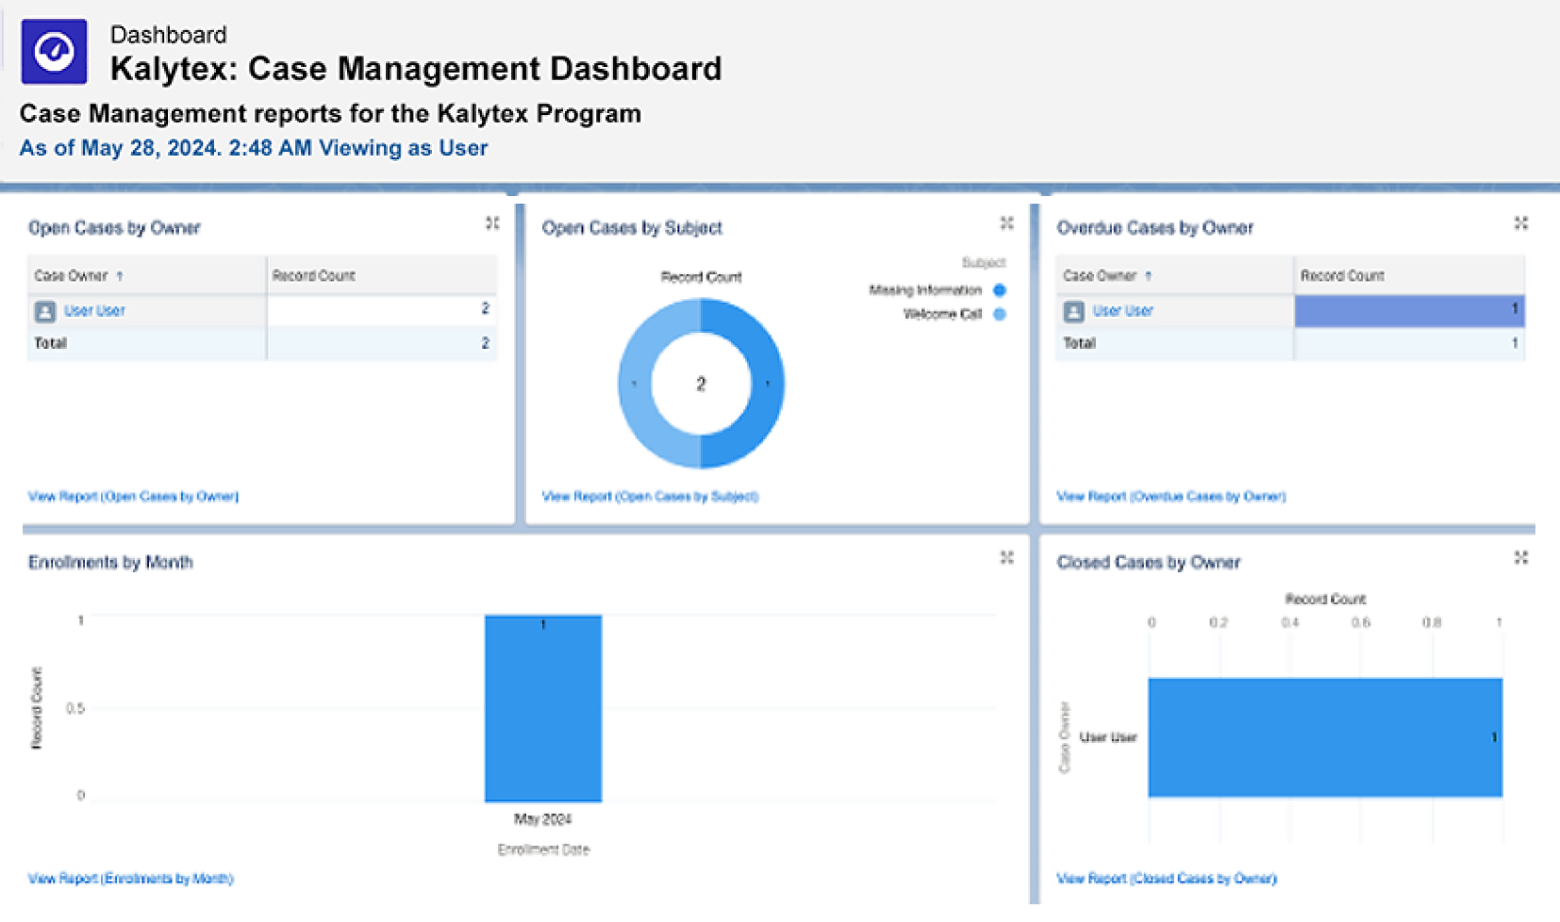The height and width of the screenshot is (922, 1560).
Task: Open View Report (Enrollments by Month)
Action: click(x=130, y=879)
